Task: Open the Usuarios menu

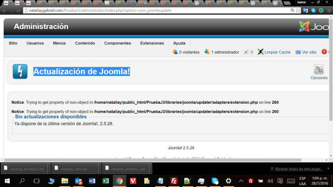Action: pyautogui.click(x=35, y=43)
